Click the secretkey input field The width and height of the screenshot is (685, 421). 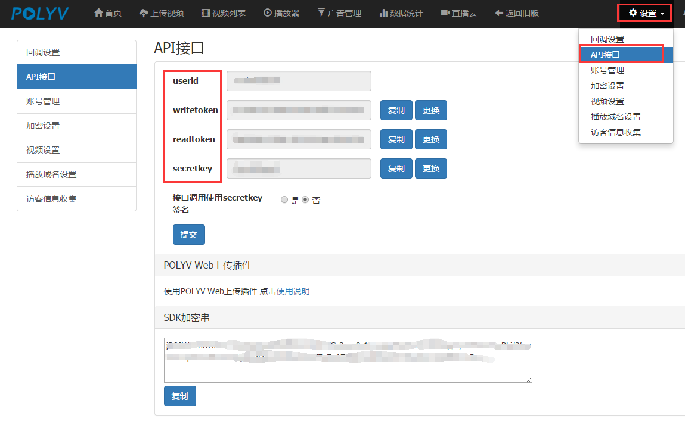299,169
